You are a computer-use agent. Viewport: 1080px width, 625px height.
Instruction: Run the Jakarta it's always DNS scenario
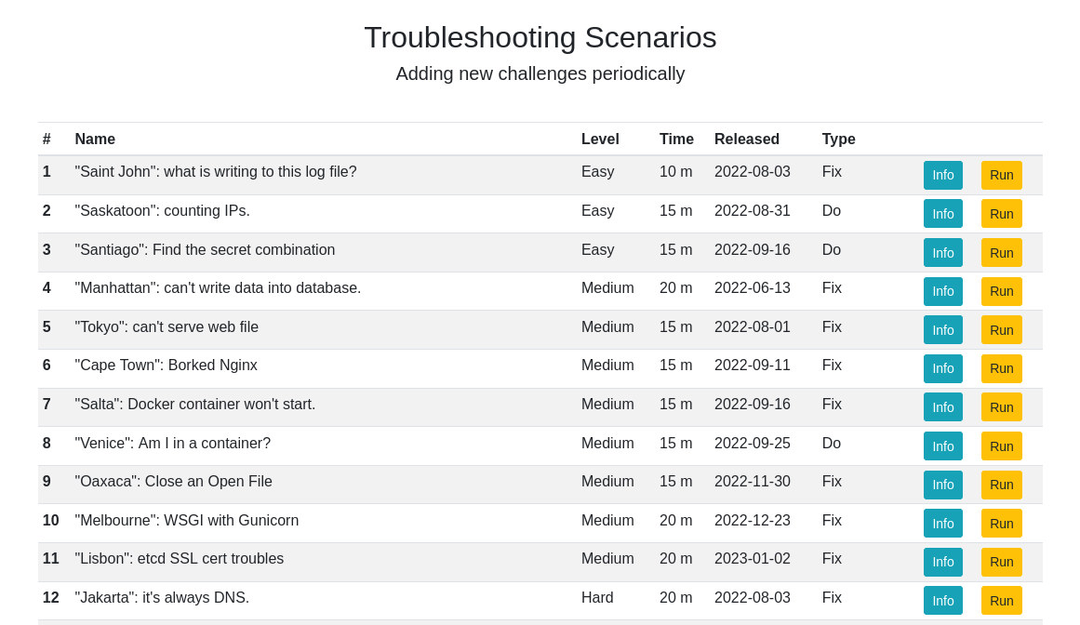click(x=1002, y=600)
